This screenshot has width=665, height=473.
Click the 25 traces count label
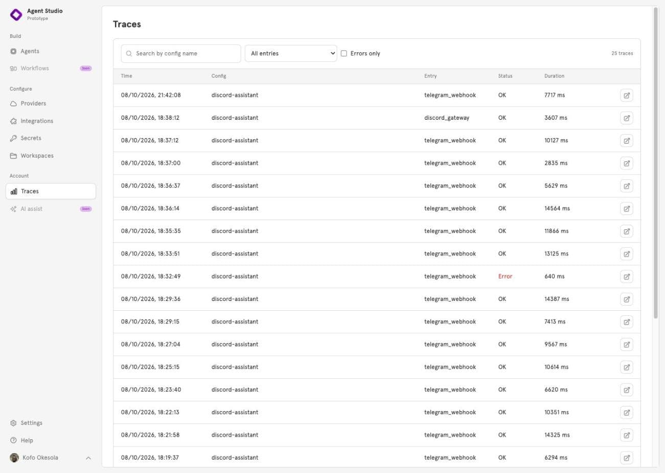[x=622, y=53]
